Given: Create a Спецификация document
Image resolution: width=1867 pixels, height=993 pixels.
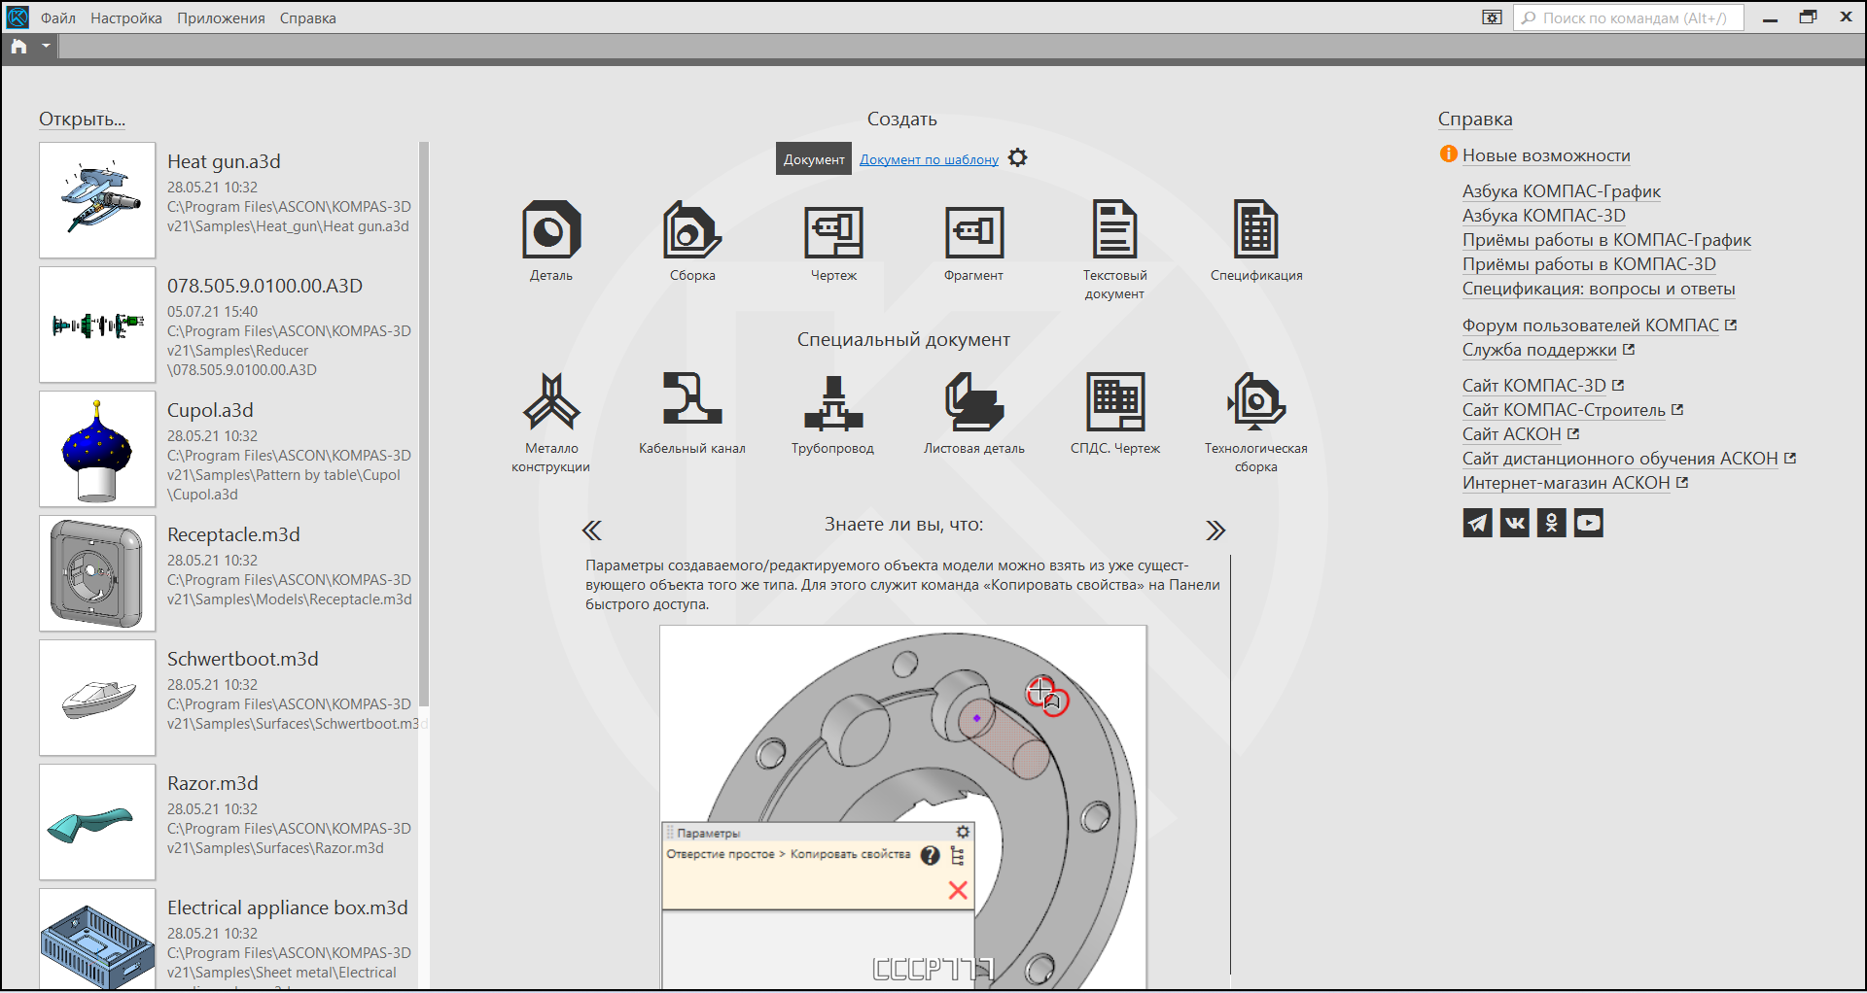Looking at the screenshot, I should (1255, 230).
